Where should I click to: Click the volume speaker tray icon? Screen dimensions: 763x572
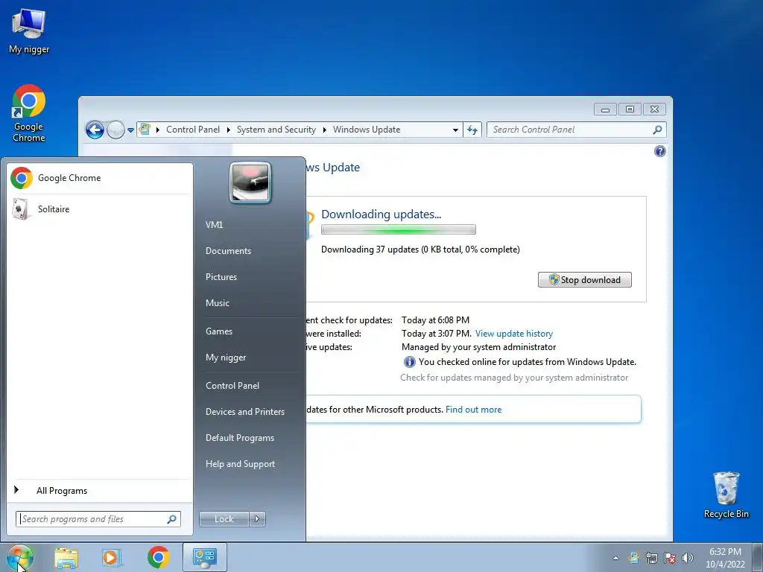[x=688, y=557]
